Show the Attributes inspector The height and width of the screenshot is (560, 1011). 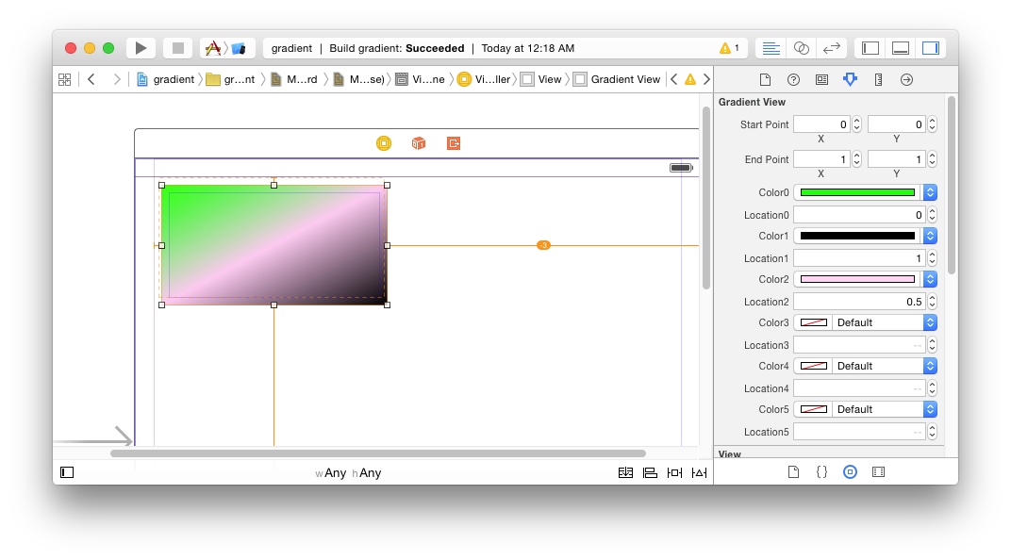click(850, 79)
